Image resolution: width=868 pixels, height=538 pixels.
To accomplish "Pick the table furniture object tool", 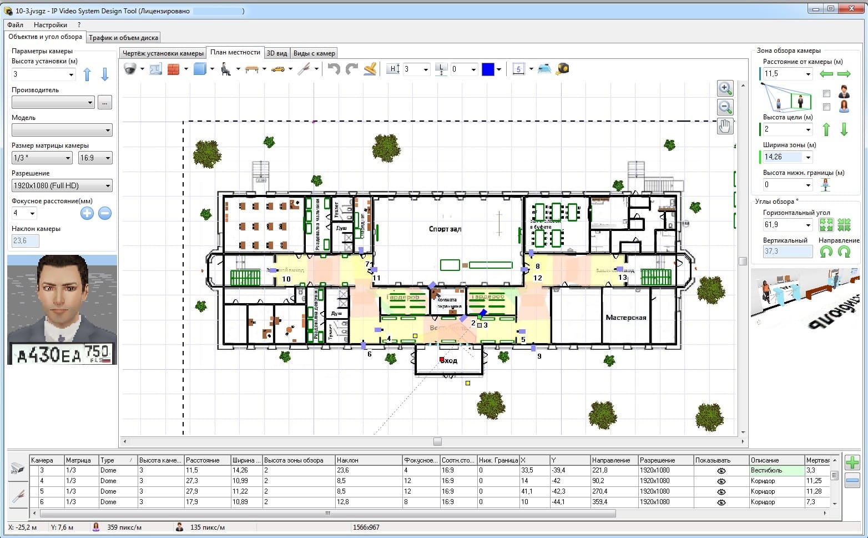I will [x=252, y=69].
